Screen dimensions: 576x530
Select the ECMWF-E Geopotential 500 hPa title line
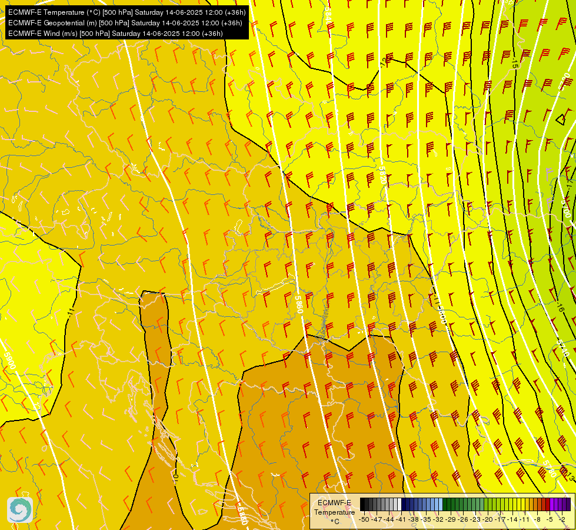125,23
